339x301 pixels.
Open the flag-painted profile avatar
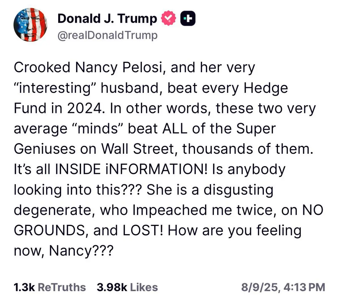point(30,25)
